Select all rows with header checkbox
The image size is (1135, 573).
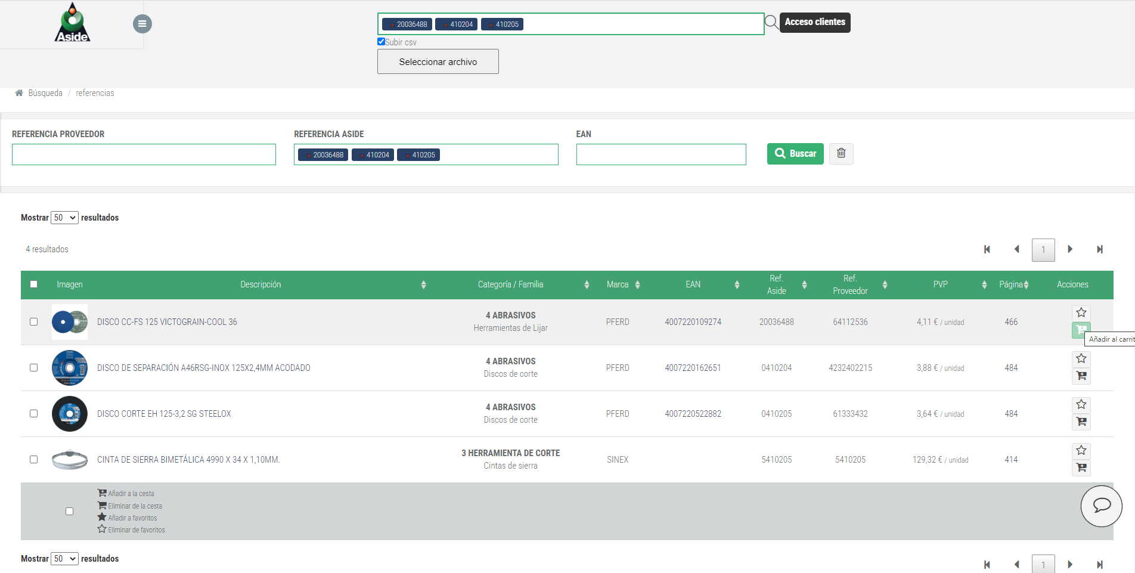click(34, 284)
